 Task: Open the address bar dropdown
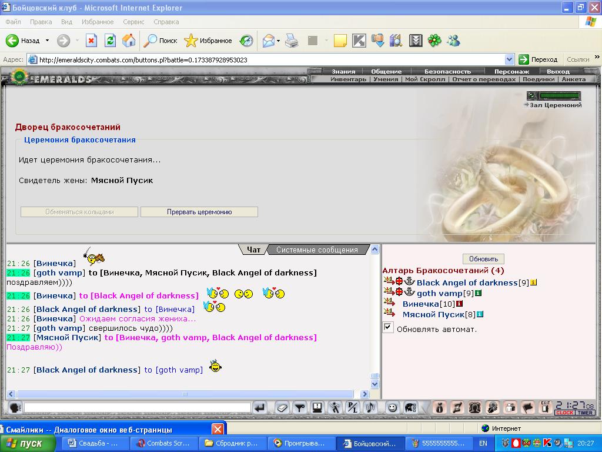510,59
